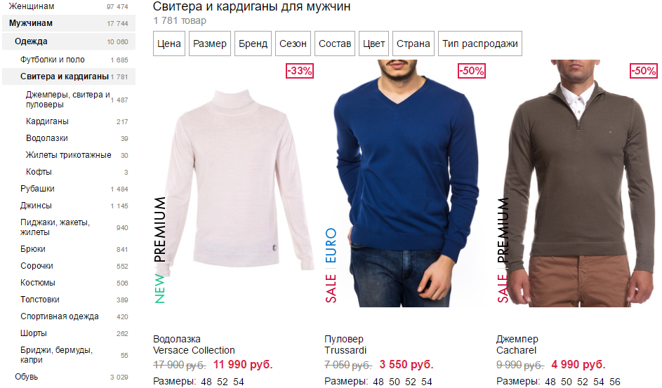This screenshot has width=662, height=388.
Task: Click the -33% discount badge on Versace turtleneck
Action: coord(300,71)
